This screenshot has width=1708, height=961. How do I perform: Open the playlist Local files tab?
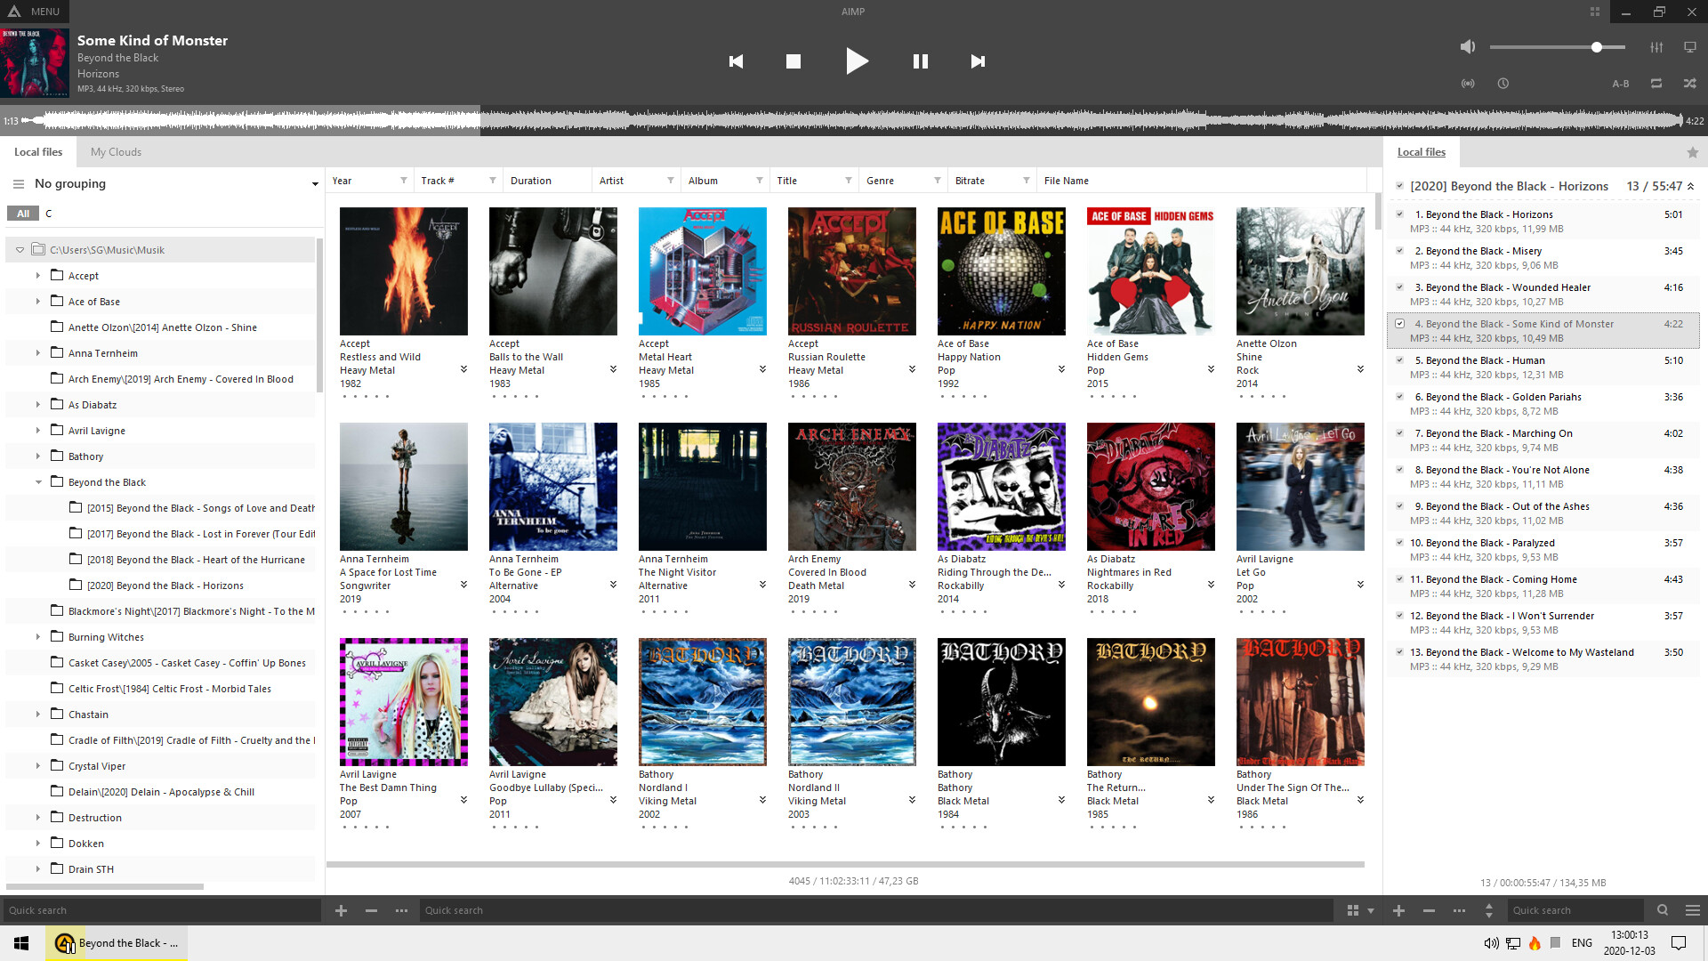point(1422,152)
